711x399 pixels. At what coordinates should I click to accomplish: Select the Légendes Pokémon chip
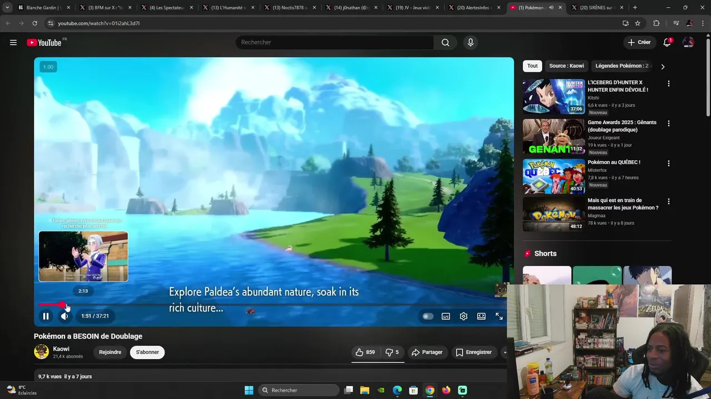pos(622,66)
